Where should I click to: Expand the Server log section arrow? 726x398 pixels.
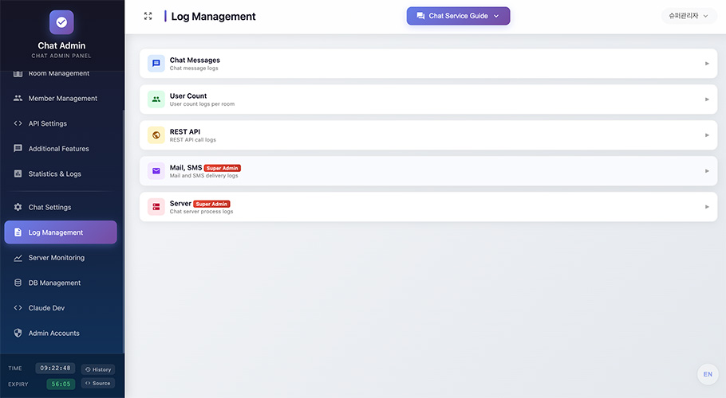(x=707, y=207)
